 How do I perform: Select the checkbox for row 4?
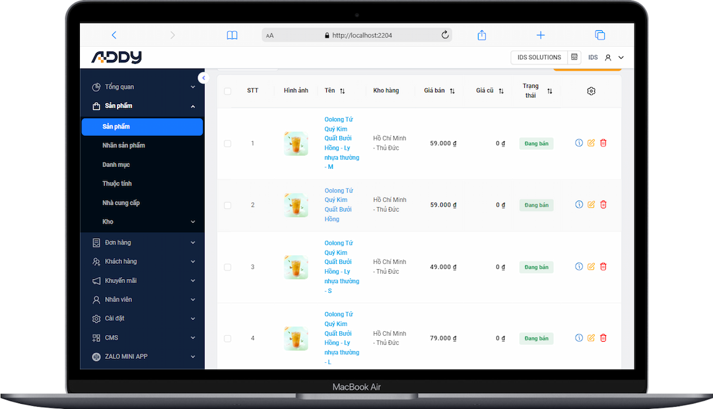(228, 338)
